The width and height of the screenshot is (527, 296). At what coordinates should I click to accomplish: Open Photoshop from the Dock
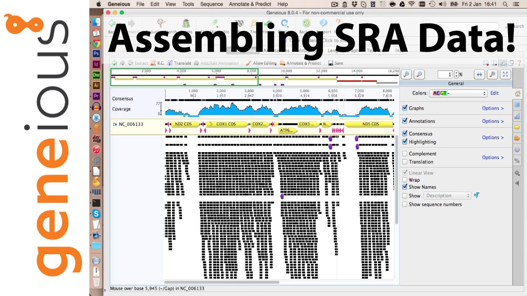tap(96, 53)
